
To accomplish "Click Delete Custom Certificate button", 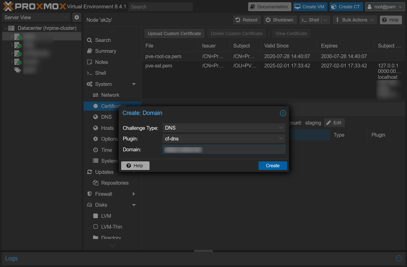I will point(237,34).
